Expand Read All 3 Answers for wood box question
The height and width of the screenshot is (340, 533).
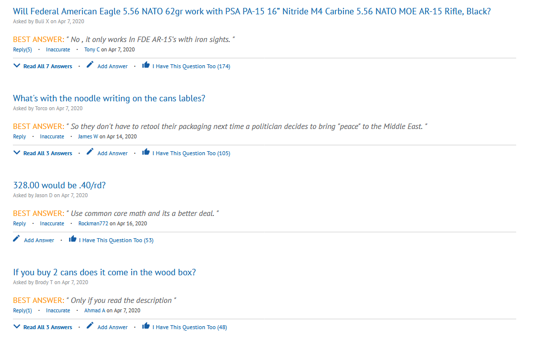(17, 327)
